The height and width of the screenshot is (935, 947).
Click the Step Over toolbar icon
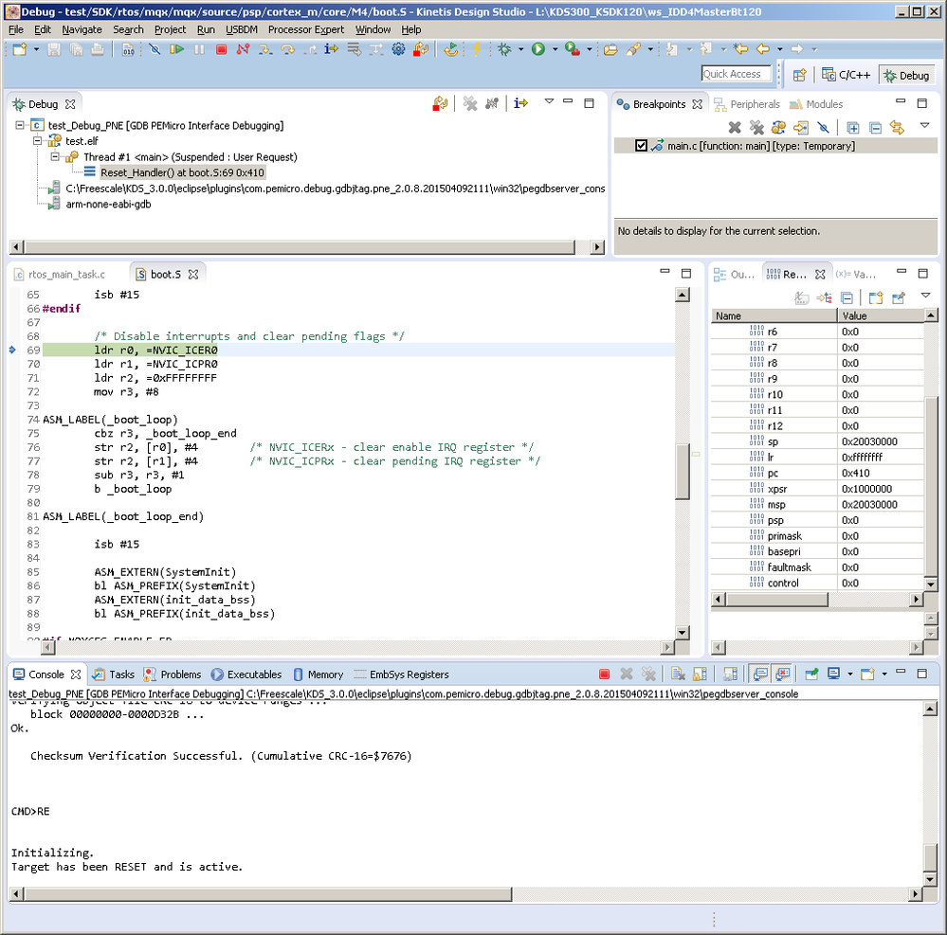287,49
